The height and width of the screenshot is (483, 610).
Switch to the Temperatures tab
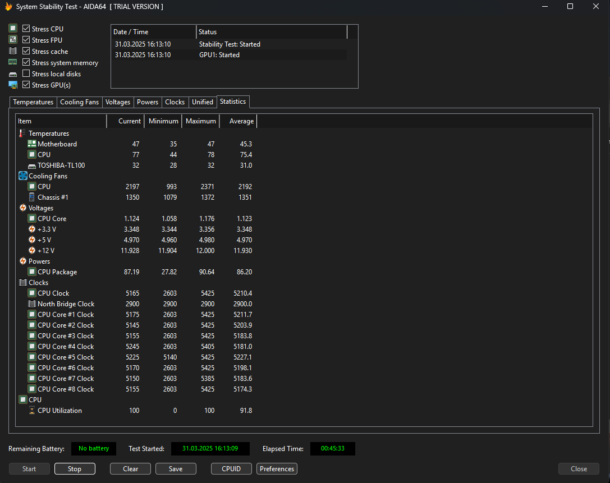[x=33, y=102]
